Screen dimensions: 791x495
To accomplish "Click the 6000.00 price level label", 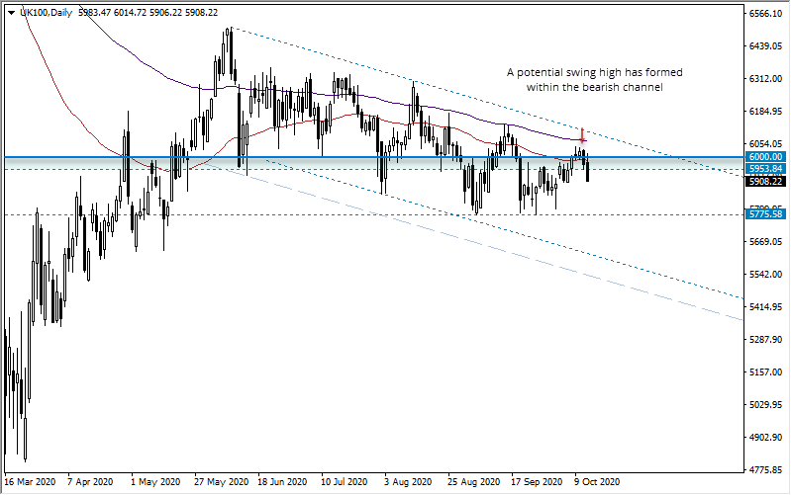I will [767, 157].
